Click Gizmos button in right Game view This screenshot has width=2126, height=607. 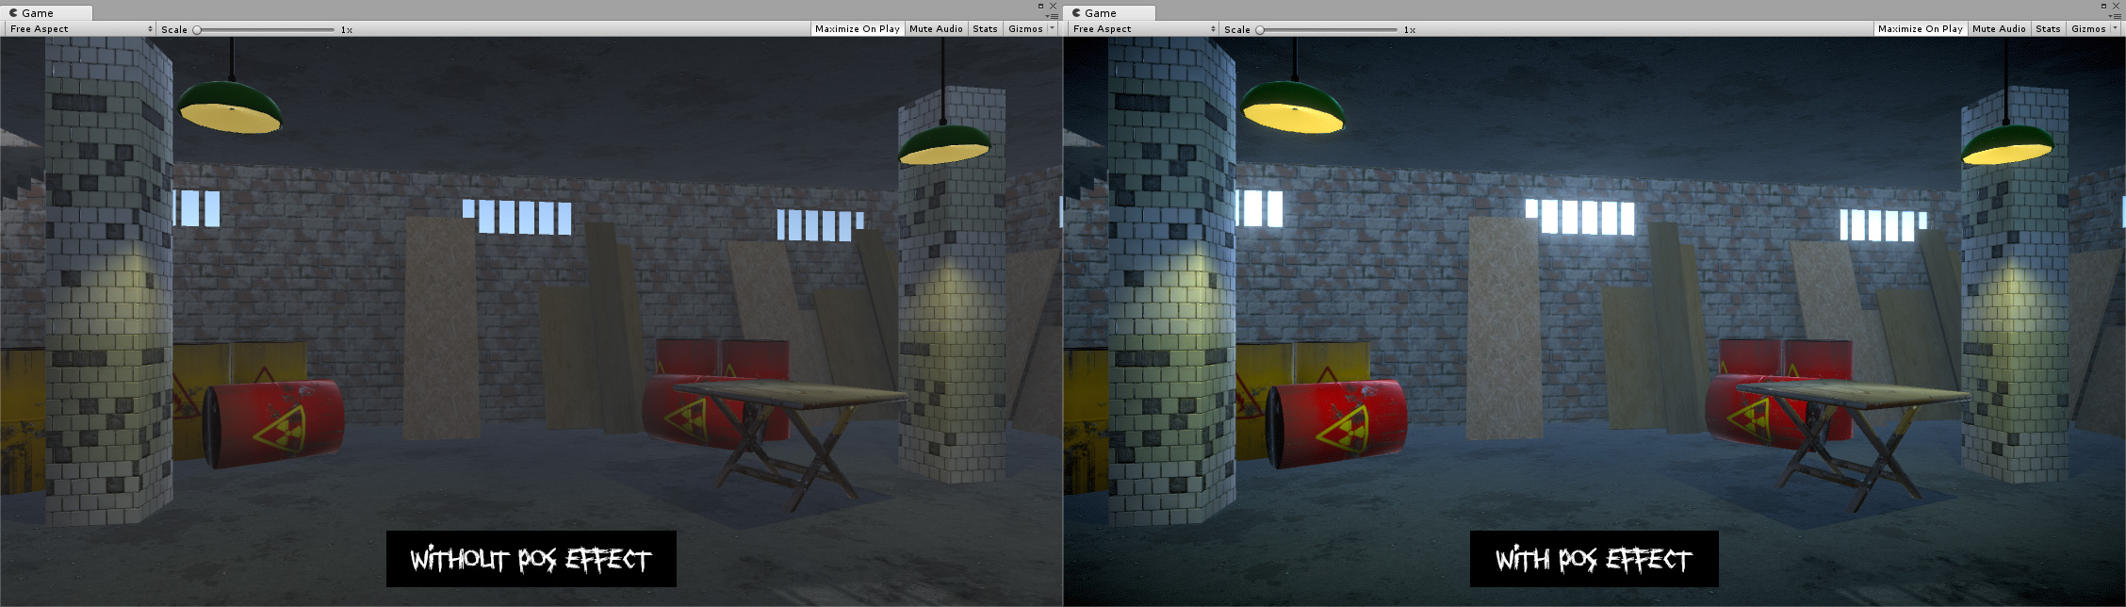(x=2088, y=29)
